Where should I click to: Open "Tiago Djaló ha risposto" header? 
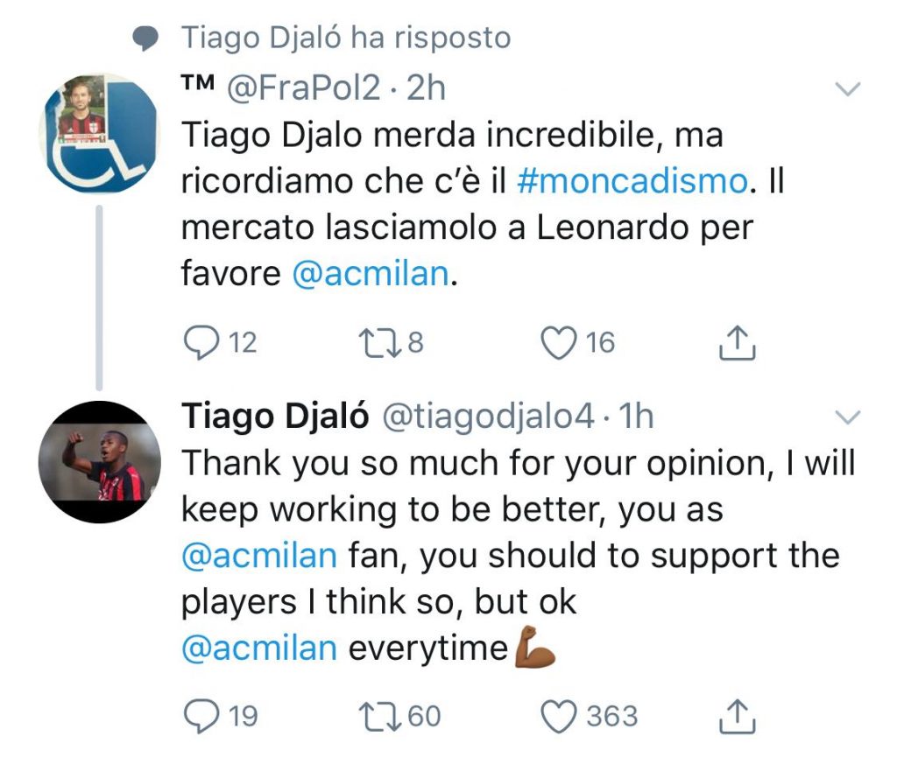344,38
